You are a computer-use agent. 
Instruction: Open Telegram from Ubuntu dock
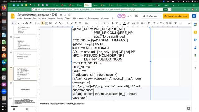[x=4, y=62]
